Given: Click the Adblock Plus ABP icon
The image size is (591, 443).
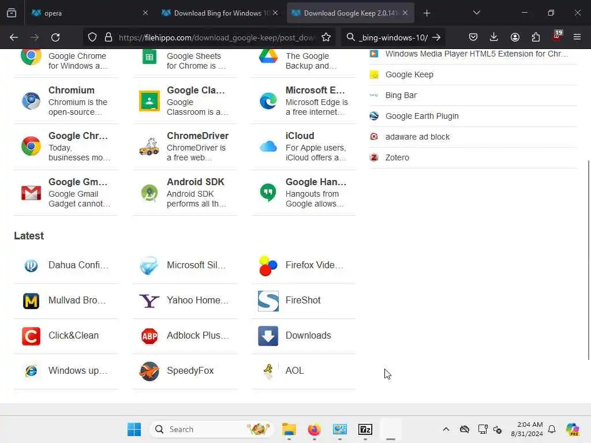Looking at the screenshot, I should pos(149,336).
